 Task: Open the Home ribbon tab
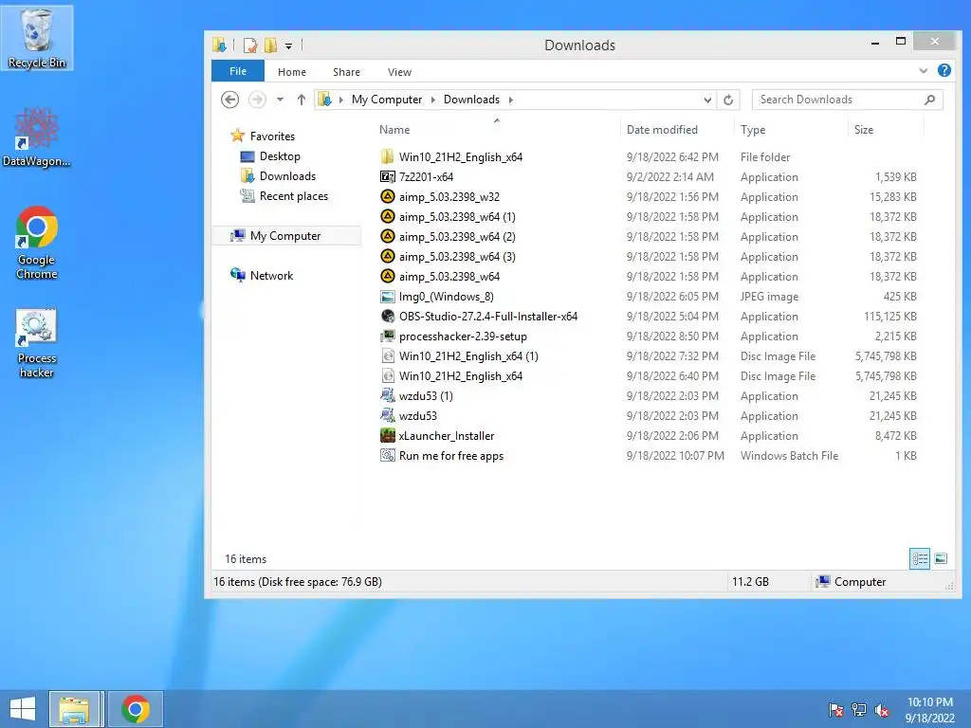point(292,72)
